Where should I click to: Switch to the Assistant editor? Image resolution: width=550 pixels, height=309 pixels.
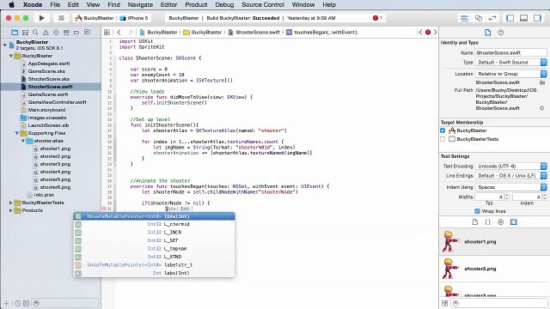point(479,18)
